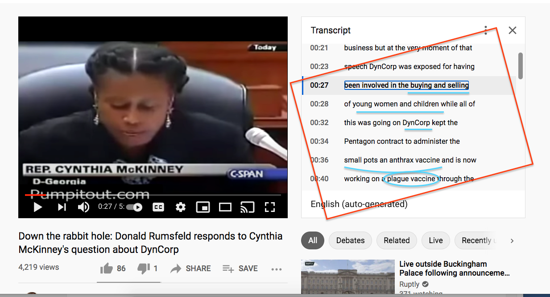Seek in the video progress bar
The image size is (550, 297).
tap(153, 195)
